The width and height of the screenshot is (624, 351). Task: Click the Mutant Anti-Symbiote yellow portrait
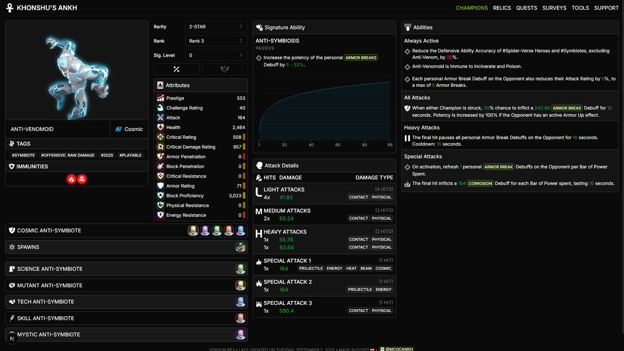click(240, 285)
